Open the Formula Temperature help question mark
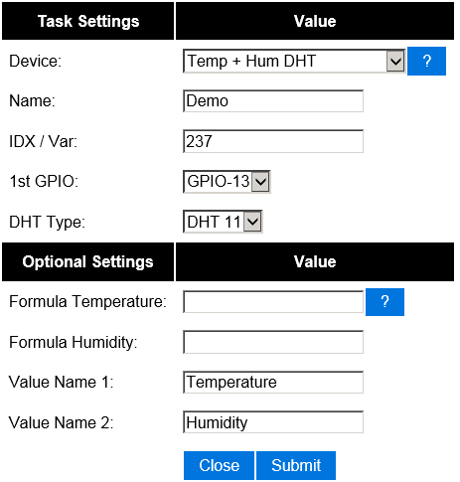 point(384,302)
